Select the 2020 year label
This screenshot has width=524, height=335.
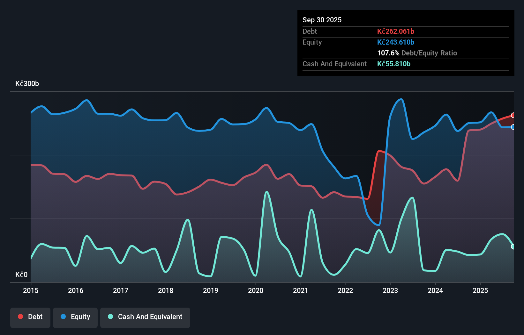click(x=256, y=291)
